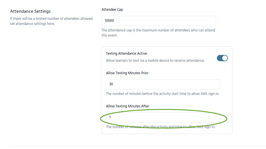This screenshot has height=149, width=266.
Task: Click the 'set attendance settings here' text
Action: point(32,24)
